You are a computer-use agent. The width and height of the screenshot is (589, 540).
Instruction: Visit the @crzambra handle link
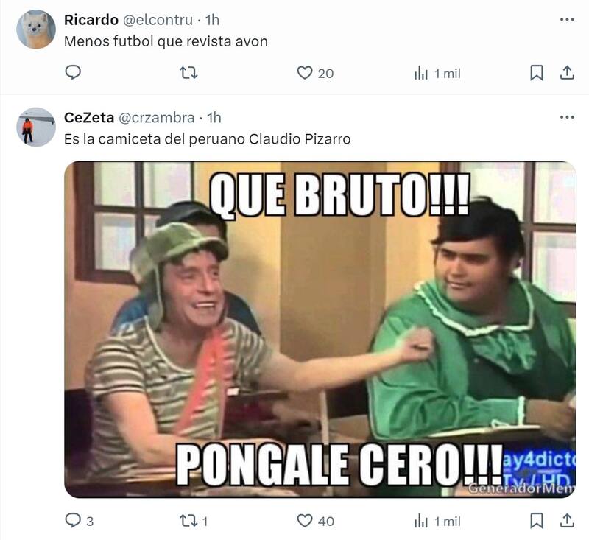click(157, 118)
